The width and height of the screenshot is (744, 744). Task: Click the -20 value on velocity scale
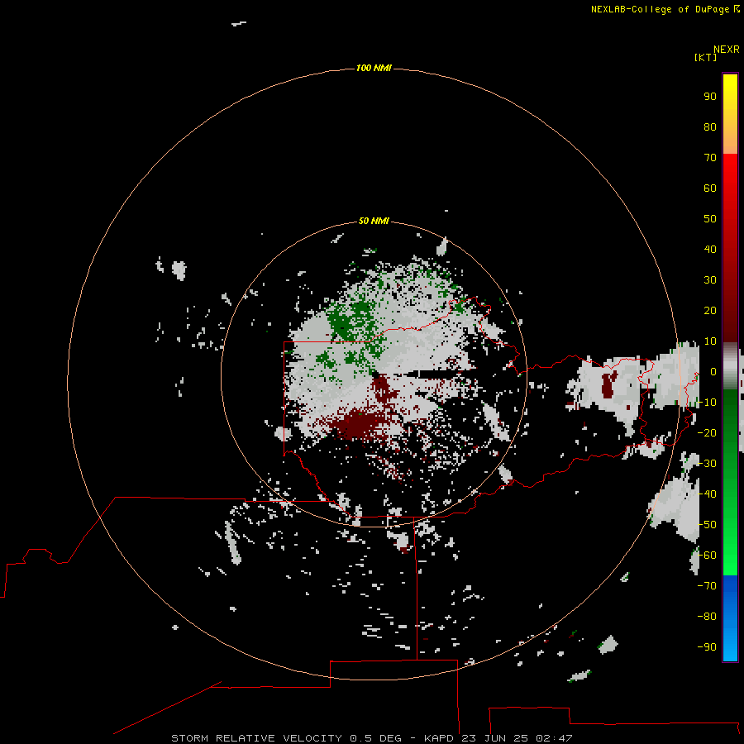coord(707,432)
